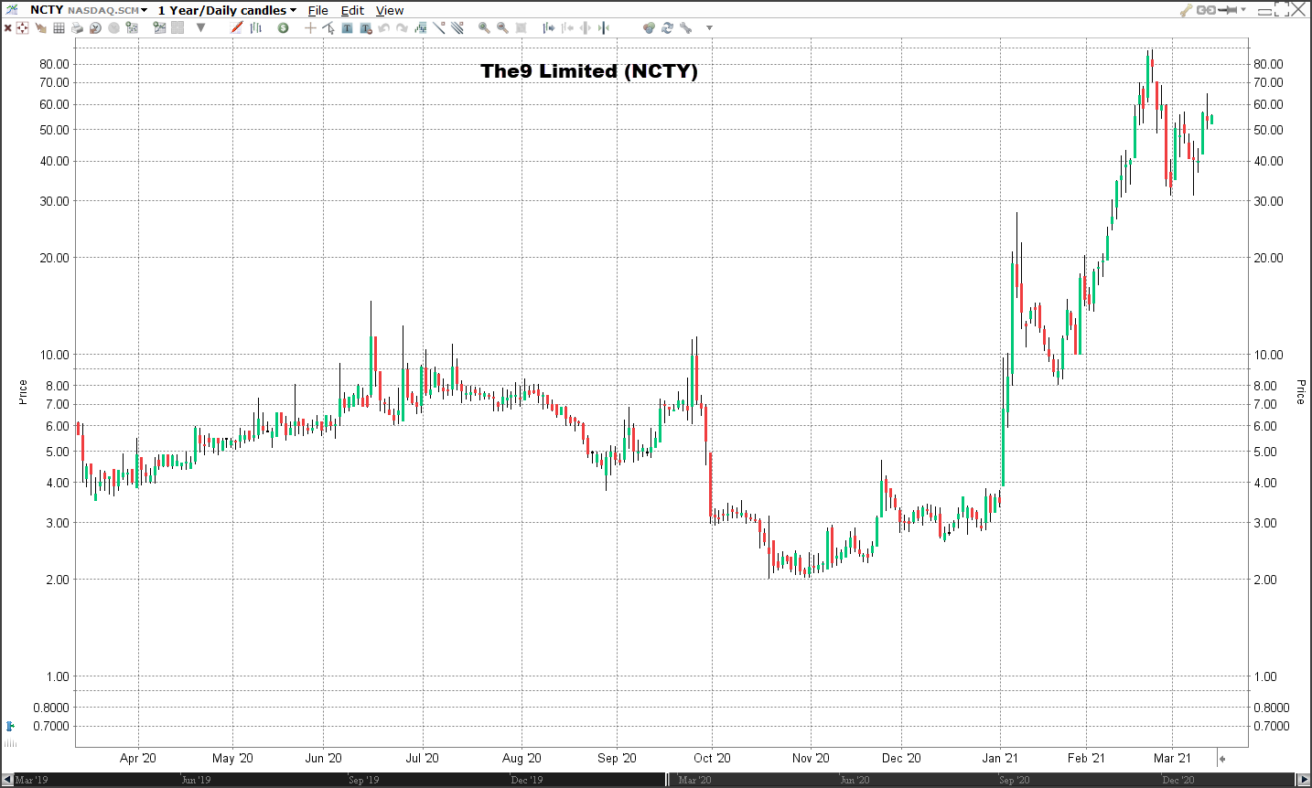1312x788 pixels.
Task: Click the left axis 10.00 price label
Action: [x=55, y=355]
